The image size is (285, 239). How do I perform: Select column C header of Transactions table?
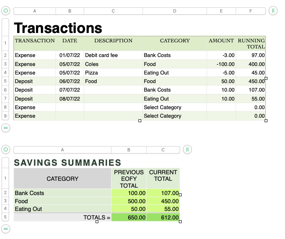(113, 11)
